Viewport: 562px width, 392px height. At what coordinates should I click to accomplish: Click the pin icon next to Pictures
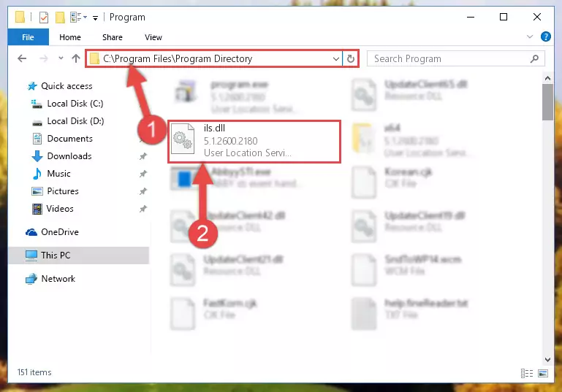click(x=143, y=191)
